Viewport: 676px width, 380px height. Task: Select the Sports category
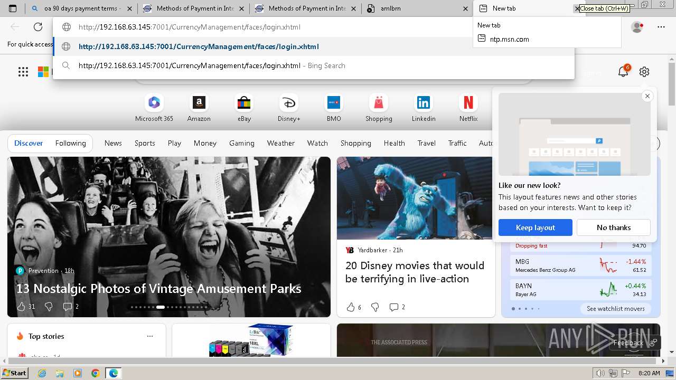[x=145, y=143]
